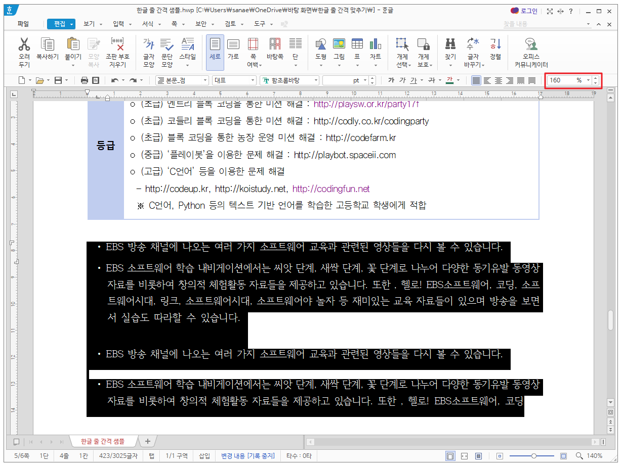The width and height of the screenshot is (622, 467).
Task: Expand the 붙이기 paste options arrow
Action: (x=73, y=65)
